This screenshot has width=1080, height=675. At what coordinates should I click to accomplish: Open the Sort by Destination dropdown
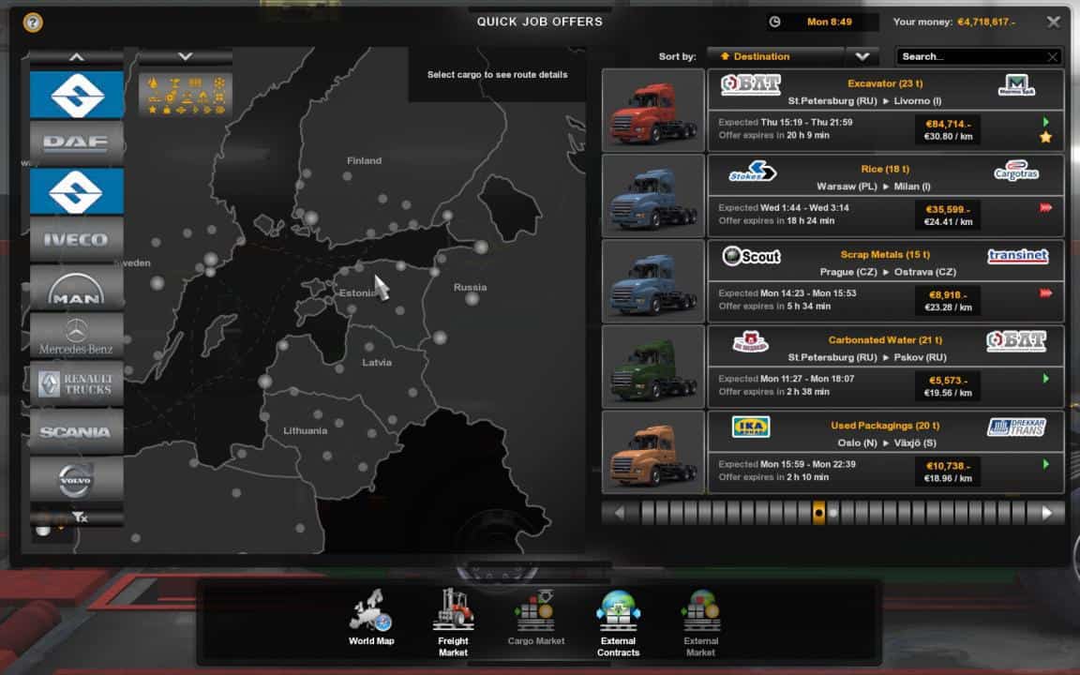pos(774,56)
